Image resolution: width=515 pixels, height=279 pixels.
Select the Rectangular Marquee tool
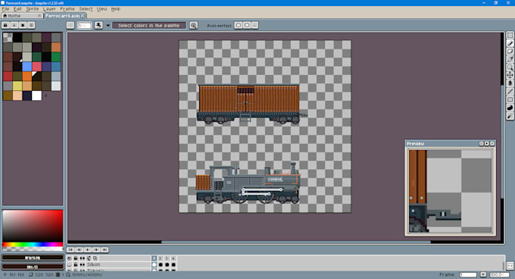point(510,35)
